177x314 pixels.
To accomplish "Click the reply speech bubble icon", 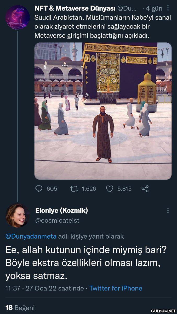I will pos(39,189).
